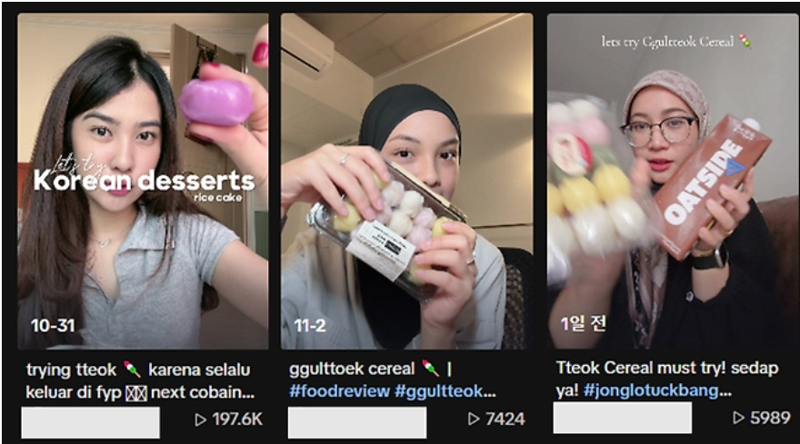Click the username box under first video
This screenshot has height=444, width=800.
point(90,422)
